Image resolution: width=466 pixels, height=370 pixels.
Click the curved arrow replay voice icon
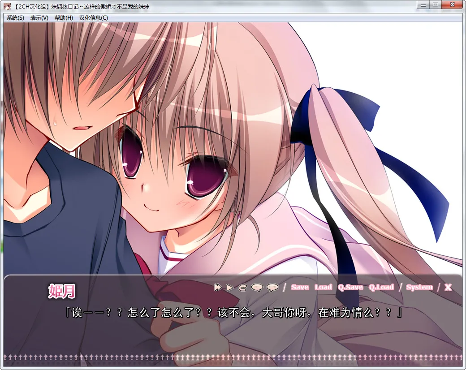(243, 288)
